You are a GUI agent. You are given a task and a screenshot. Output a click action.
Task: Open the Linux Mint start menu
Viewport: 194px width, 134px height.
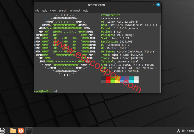pyautogui.click(x=2, y=131)
